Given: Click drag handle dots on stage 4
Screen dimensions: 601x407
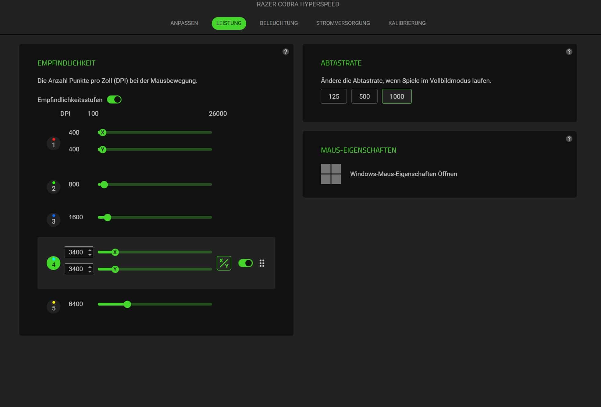Looking at the screenshot, I should (x=262, y=263).
